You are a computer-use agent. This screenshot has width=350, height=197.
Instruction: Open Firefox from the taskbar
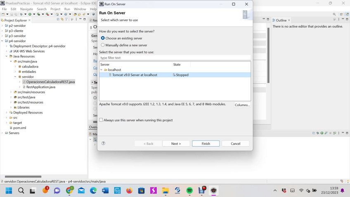tap(129, 190)
